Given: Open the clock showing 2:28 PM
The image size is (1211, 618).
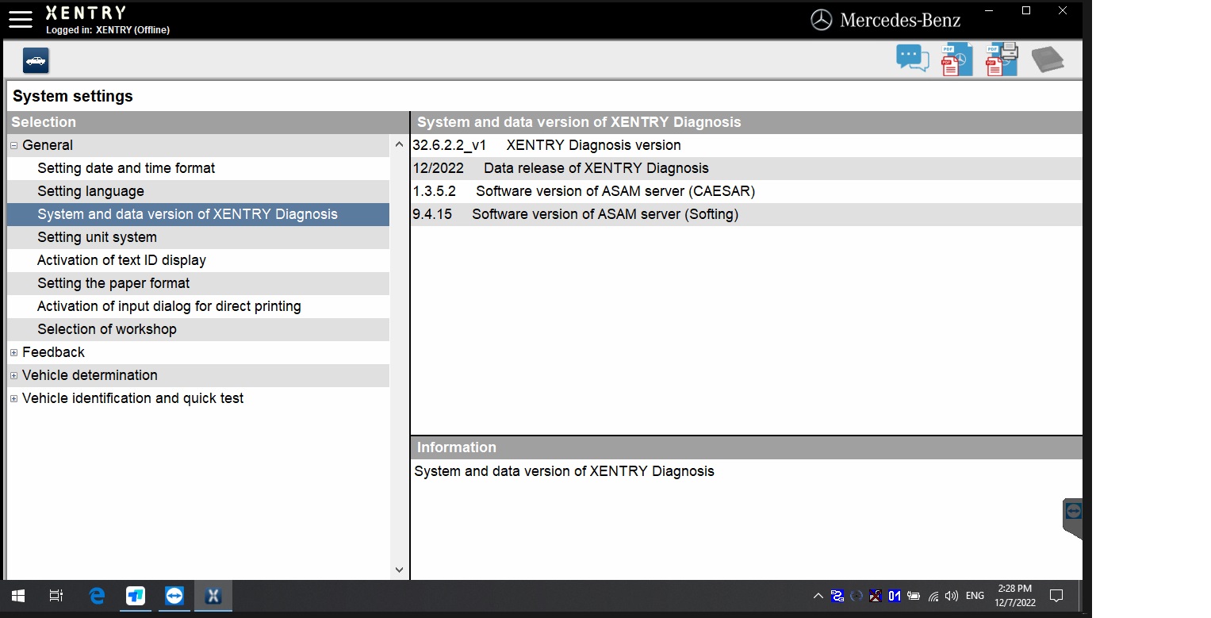Looking at the screenshot, I should coord(1016,596).
